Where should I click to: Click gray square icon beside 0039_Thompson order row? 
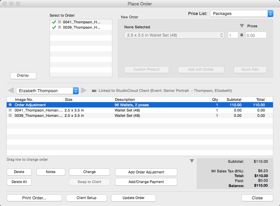[x=10, y=115]
